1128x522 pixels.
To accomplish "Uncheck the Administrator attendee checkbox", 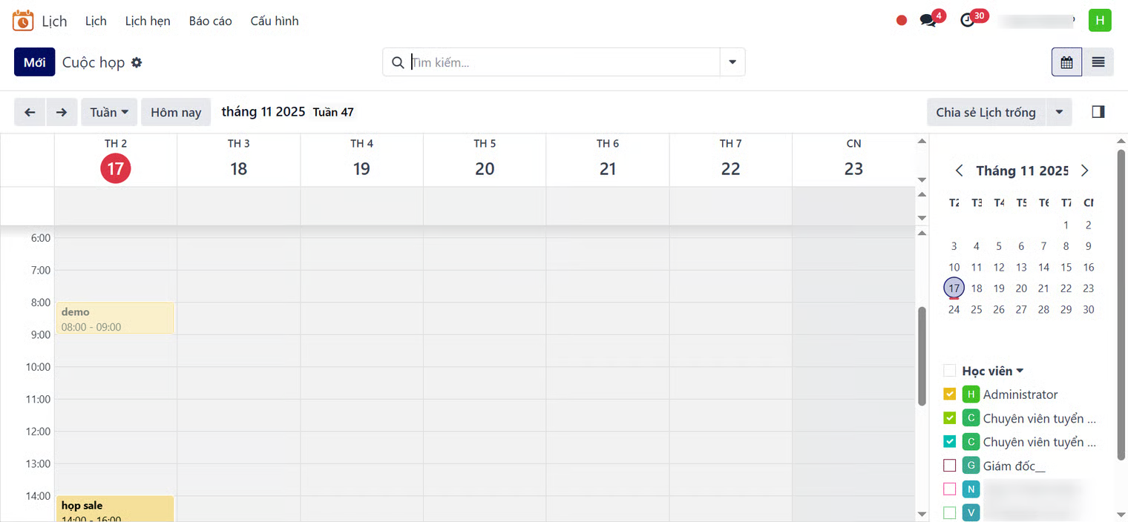I will click(x=950, y=394).
